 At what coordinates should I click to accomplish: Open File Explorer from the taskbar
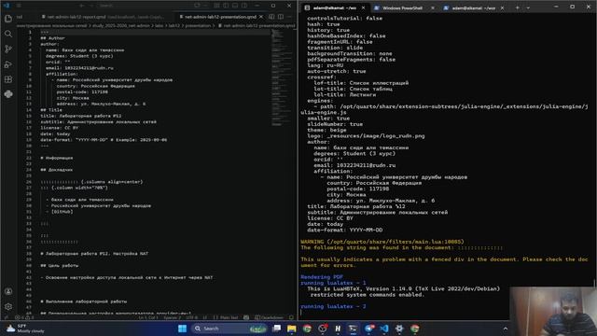pyautogui.click(x=292, y=329)
